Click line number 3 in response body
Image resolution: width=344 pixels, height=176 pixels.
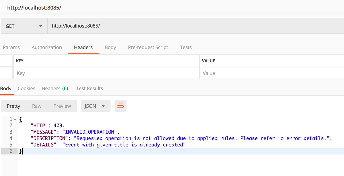(11, 132)
